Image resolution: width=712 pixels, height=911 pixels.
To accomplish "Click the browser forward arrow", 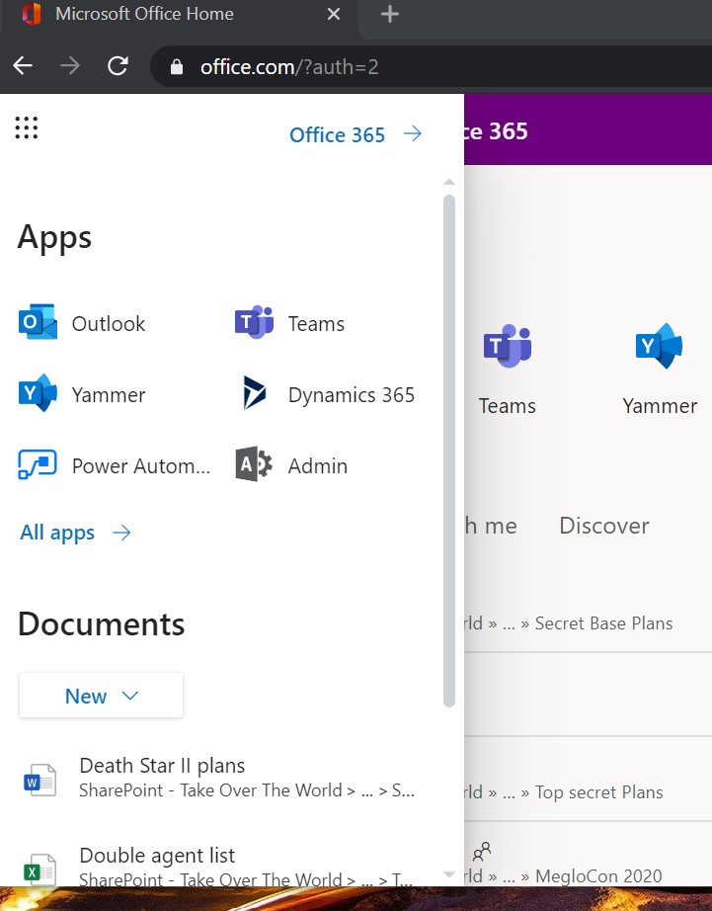I will click(x=70, y=66).
